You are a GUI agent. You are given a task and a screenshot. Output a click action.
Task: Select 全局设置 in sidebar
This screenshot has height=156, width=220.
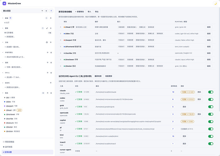coord(27,152)
